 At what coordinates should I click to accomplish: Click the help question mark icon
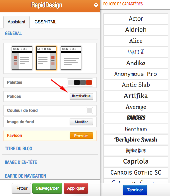(96, 5)
